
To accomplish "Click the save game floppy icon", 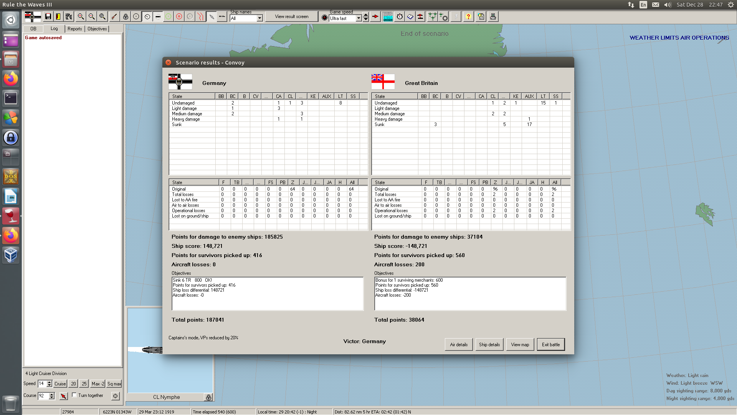I will point(48,17).
